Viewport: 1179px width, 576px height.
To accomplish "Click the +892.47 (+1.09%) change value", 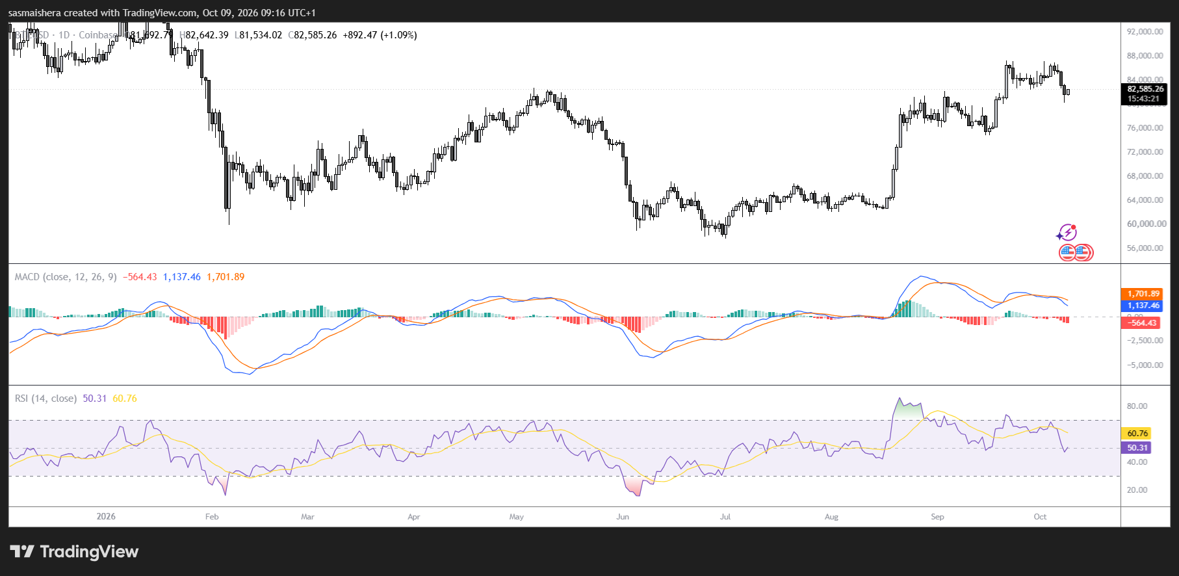I will pos(380,35).
